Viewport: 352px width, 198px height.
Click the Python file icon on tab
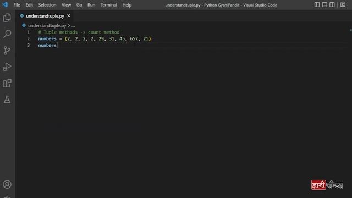pos(22,16)
